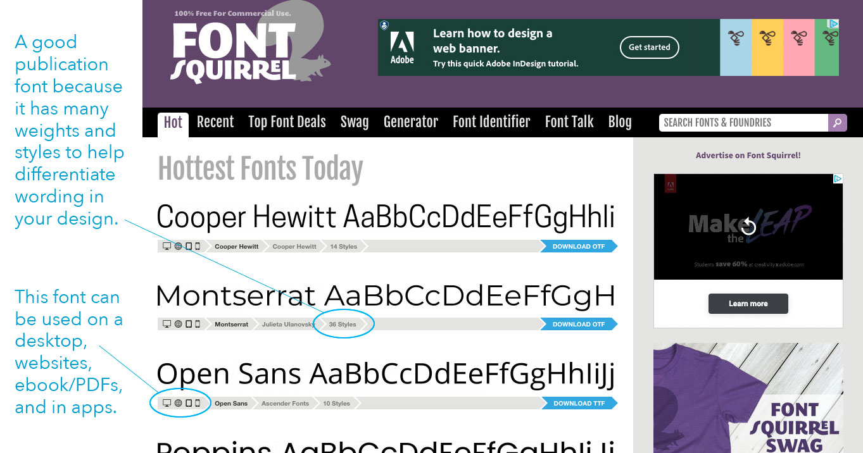Image resolution: width=863 pixels, height=453 pixels.
Task: Navigate to the Generator menu item
Action: 410,121
